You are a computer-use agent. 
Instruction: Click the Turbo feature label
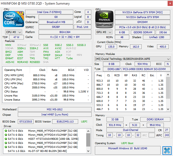tap(69, 58)
